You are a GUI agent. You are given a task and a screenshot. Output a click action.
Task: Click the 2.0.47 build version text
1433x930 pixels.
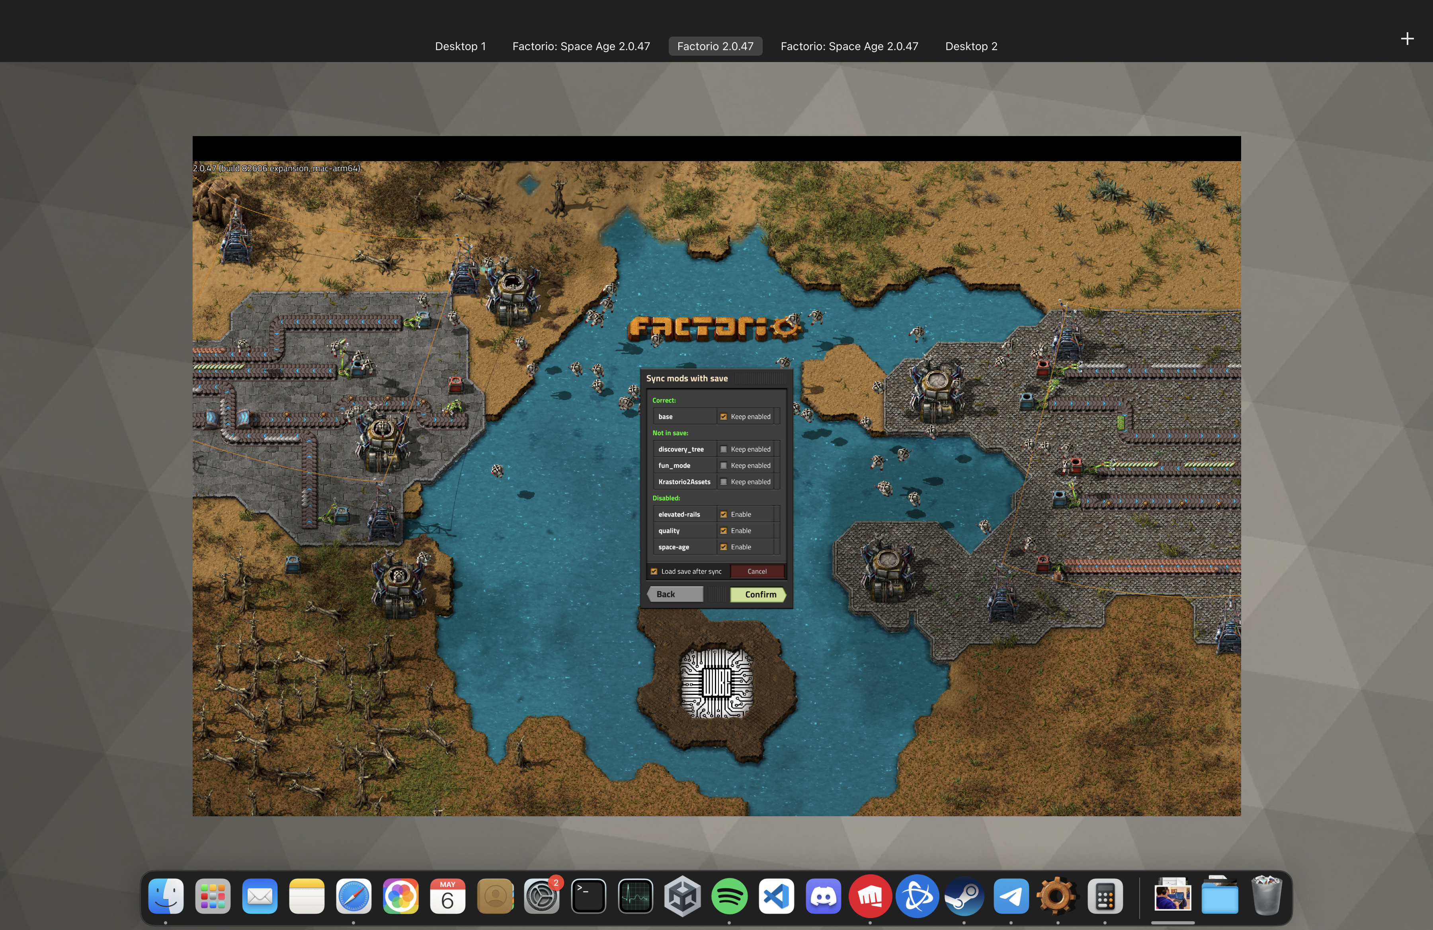(x=276, y=168)
